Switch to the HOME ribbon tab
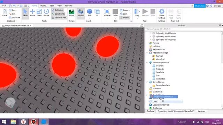 34,6
